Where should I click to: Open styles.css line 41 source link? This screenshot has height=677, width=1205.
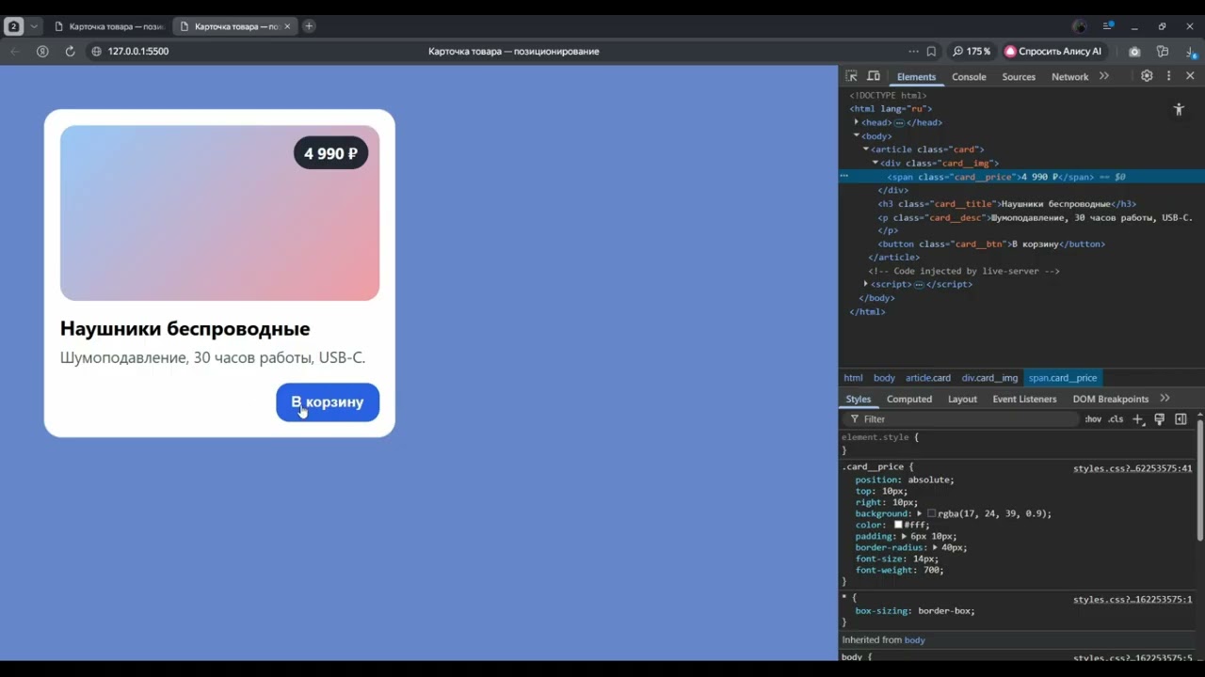[x=1133, y=468]
